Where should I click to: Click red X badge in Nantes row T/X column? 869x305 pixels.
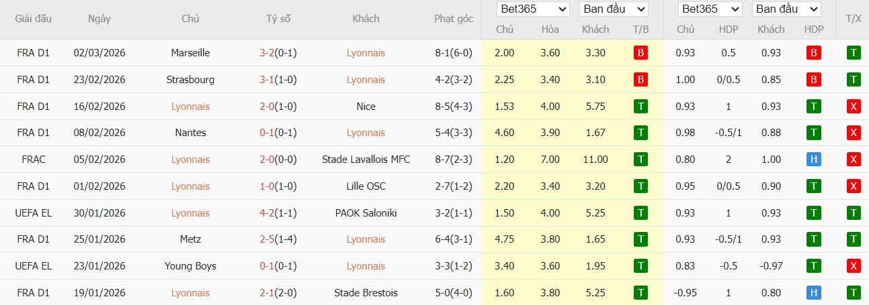(x=854, y=133)
